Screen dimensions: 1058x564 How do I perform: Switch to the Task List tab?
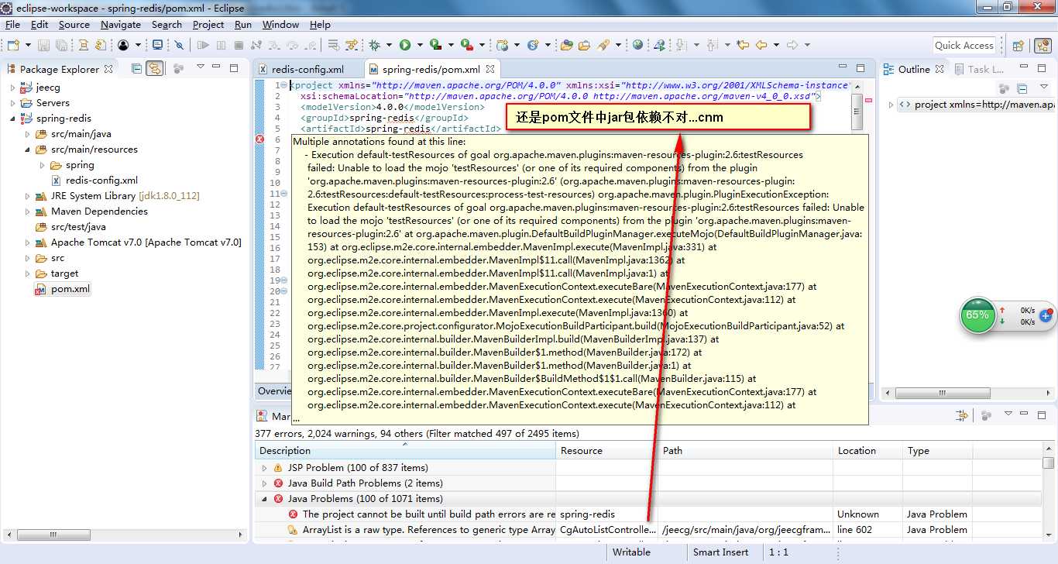(979, 69)
